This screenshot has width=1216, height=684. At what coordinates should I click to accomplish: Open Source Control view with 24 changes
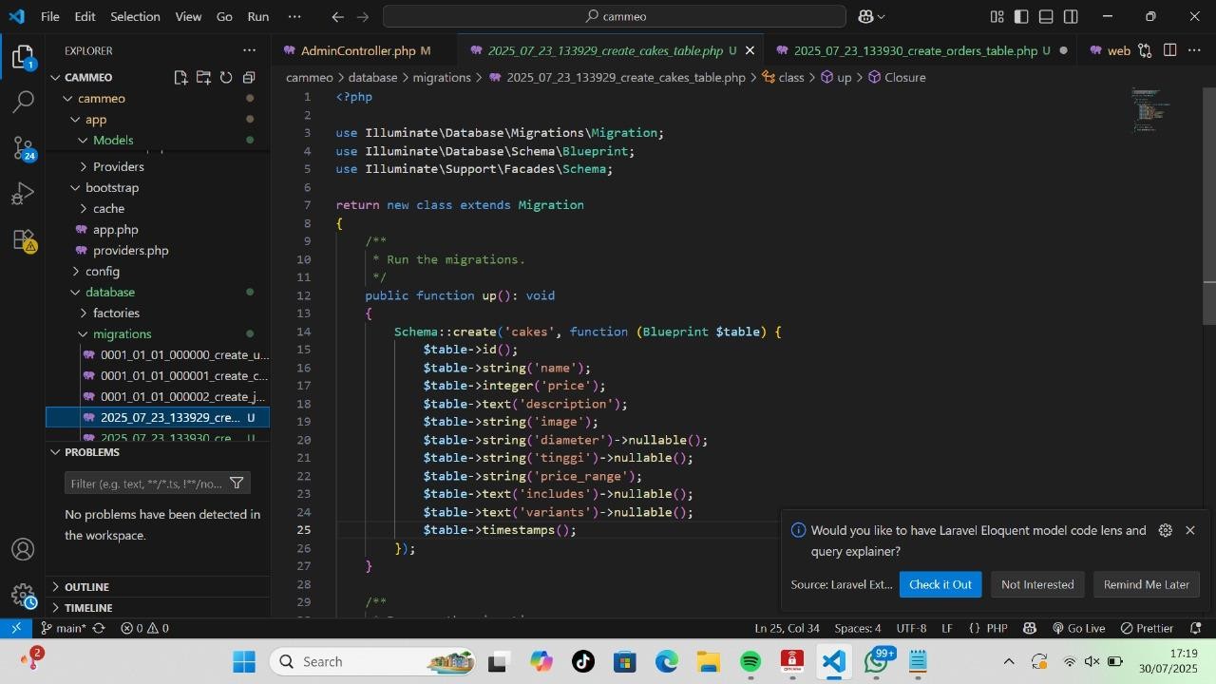click(23, 147)
